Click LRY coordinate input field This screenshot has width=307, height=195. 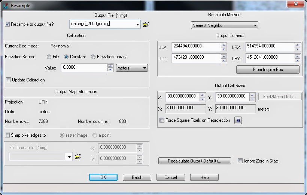click(270, 58)
